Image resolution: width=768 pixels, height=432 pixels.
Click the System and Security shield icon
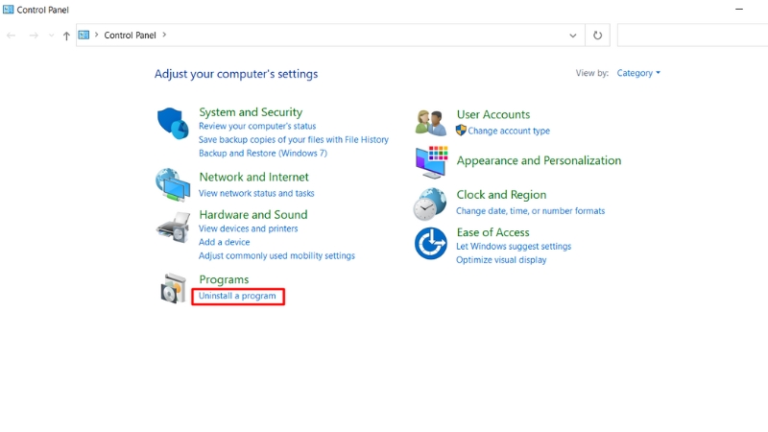173,124
